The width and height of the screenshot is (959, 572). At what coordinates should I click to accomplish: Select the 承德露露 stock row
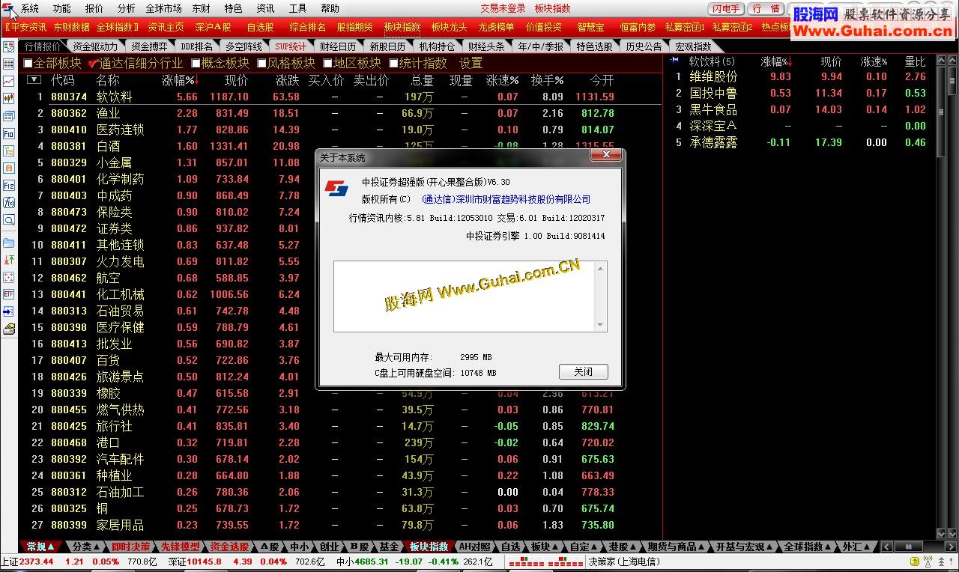[800, 142]
